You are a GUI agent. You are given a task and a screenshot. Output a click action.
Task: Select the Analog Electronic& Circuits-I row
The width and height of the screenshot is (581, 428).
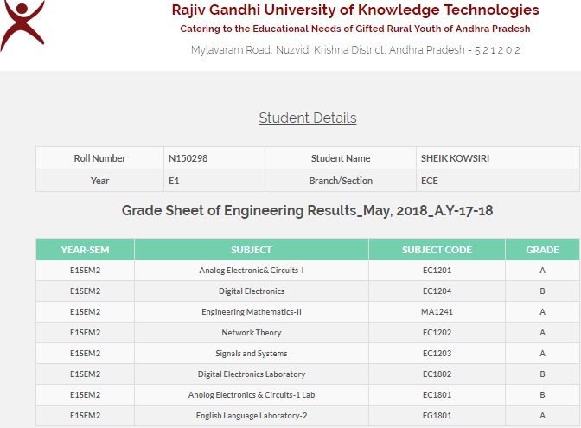pos(308,271)
